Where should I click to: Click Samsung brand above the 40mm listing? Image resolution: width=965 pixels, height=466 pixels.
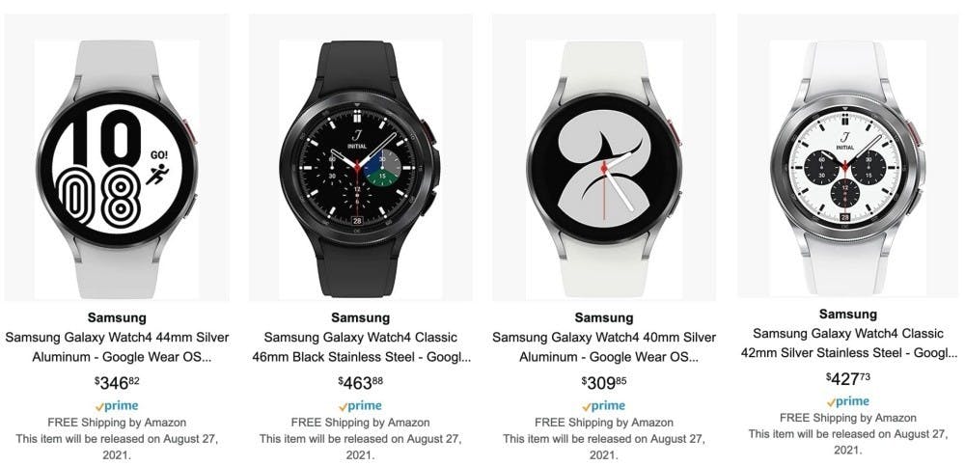[604, 317]
